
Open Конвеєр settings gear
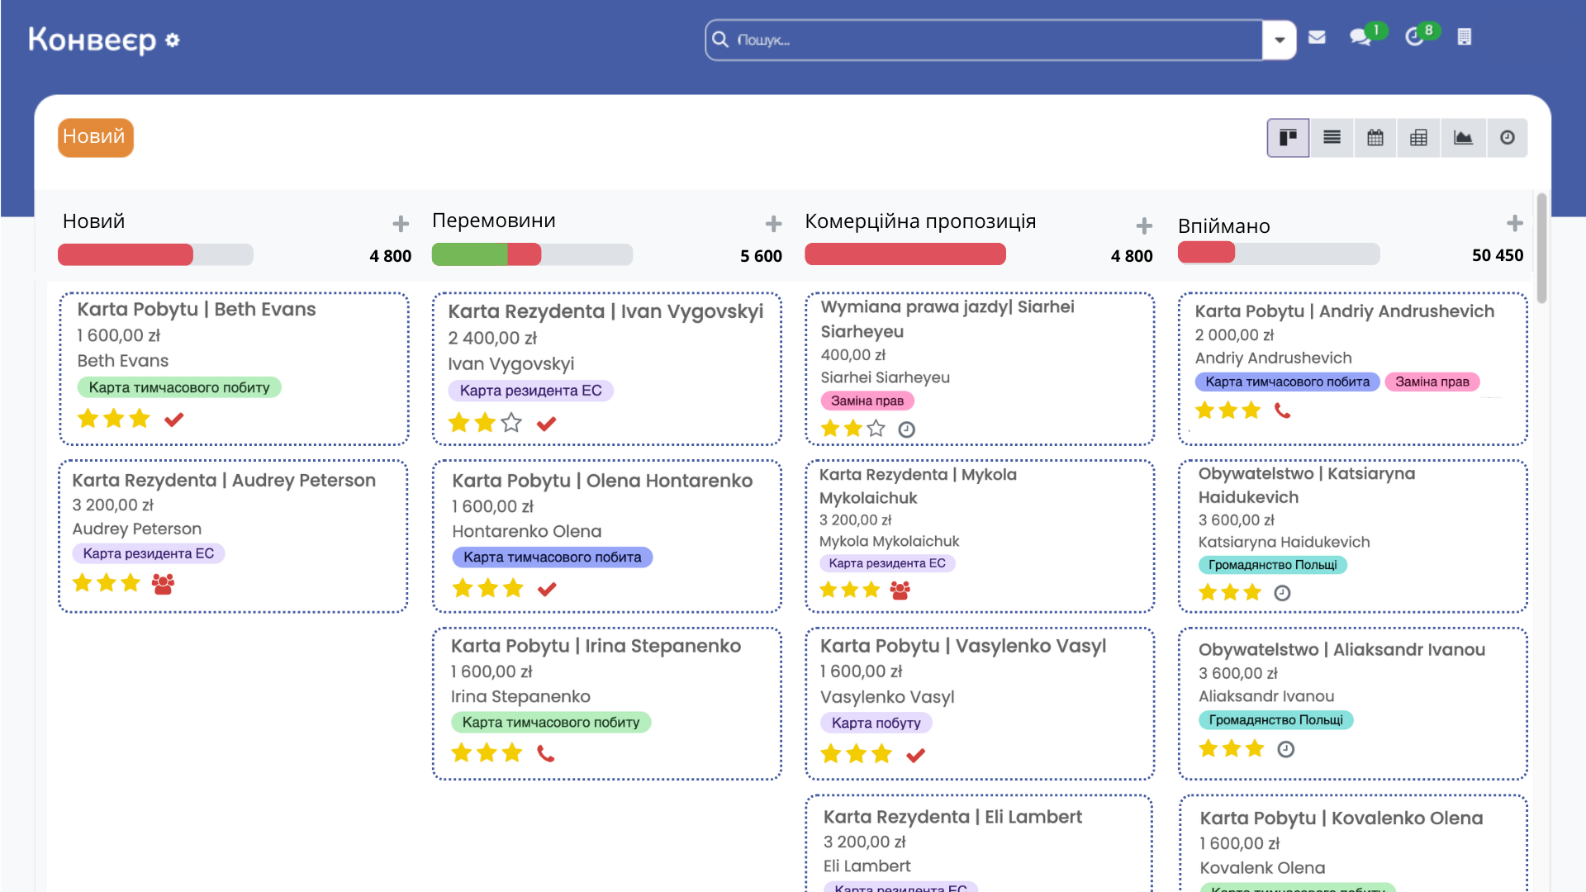(172, 40)
